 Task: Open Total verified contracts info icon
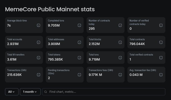(161, 58)
